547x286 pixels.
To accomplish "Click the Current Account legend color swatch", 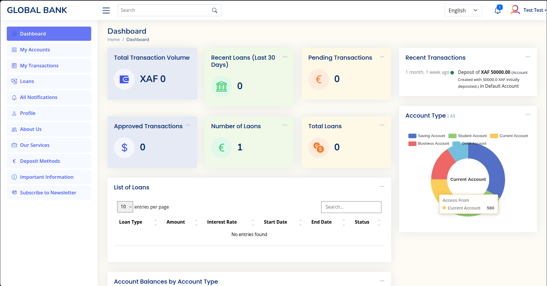I will tap(494, 136).
